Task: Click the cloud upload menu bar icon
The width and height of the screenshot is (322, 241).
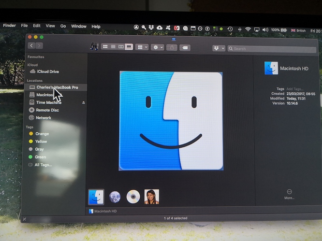Action: click(x=160, y=28)
